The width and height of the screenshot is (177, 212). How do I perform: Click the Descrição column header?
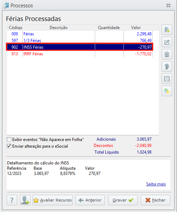click(58, 28)
